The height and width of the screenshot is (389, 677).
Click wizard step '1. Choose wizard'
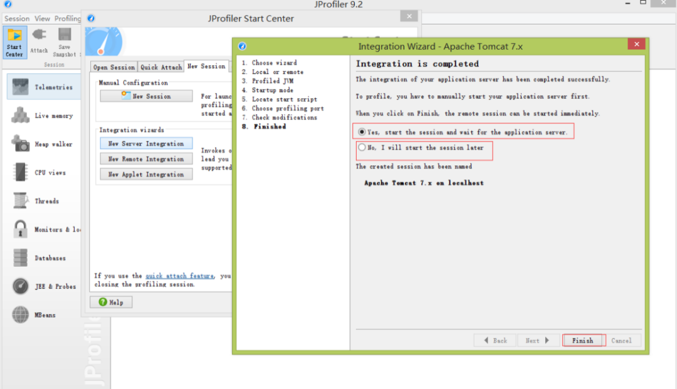(x=270, y=63)
